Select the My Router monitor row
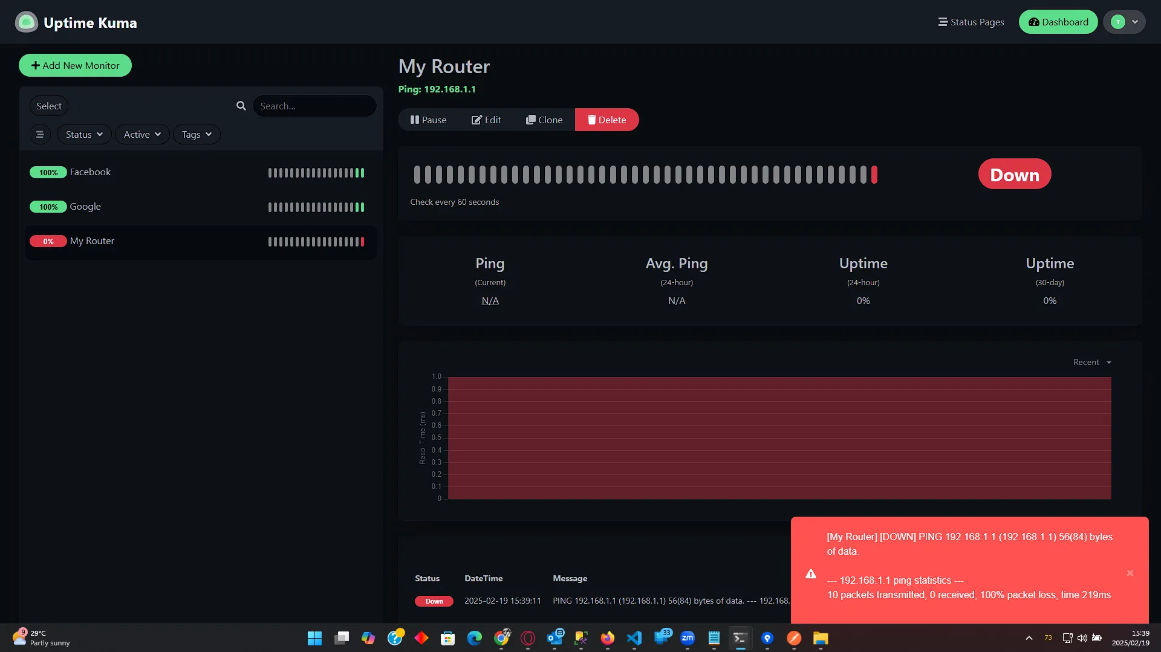 point(201,241)
